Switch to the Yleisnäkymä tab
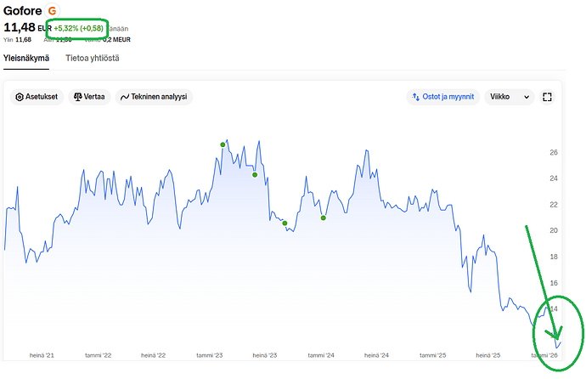Image resolution: width=586 pixels, height=379 pixels. (x=26, y=58)
